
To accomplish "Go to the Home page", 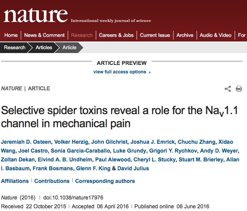I will (11, 35).
